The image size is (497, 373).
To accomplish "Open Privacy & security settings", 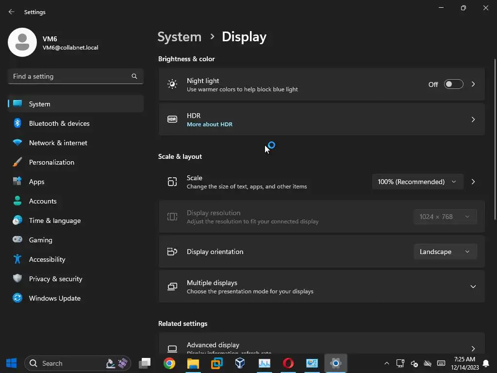I will (x=76, y=279).
